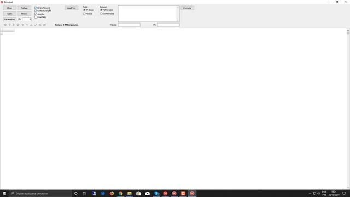
Task: Go to next record in navigator
Action: point(14,25)
